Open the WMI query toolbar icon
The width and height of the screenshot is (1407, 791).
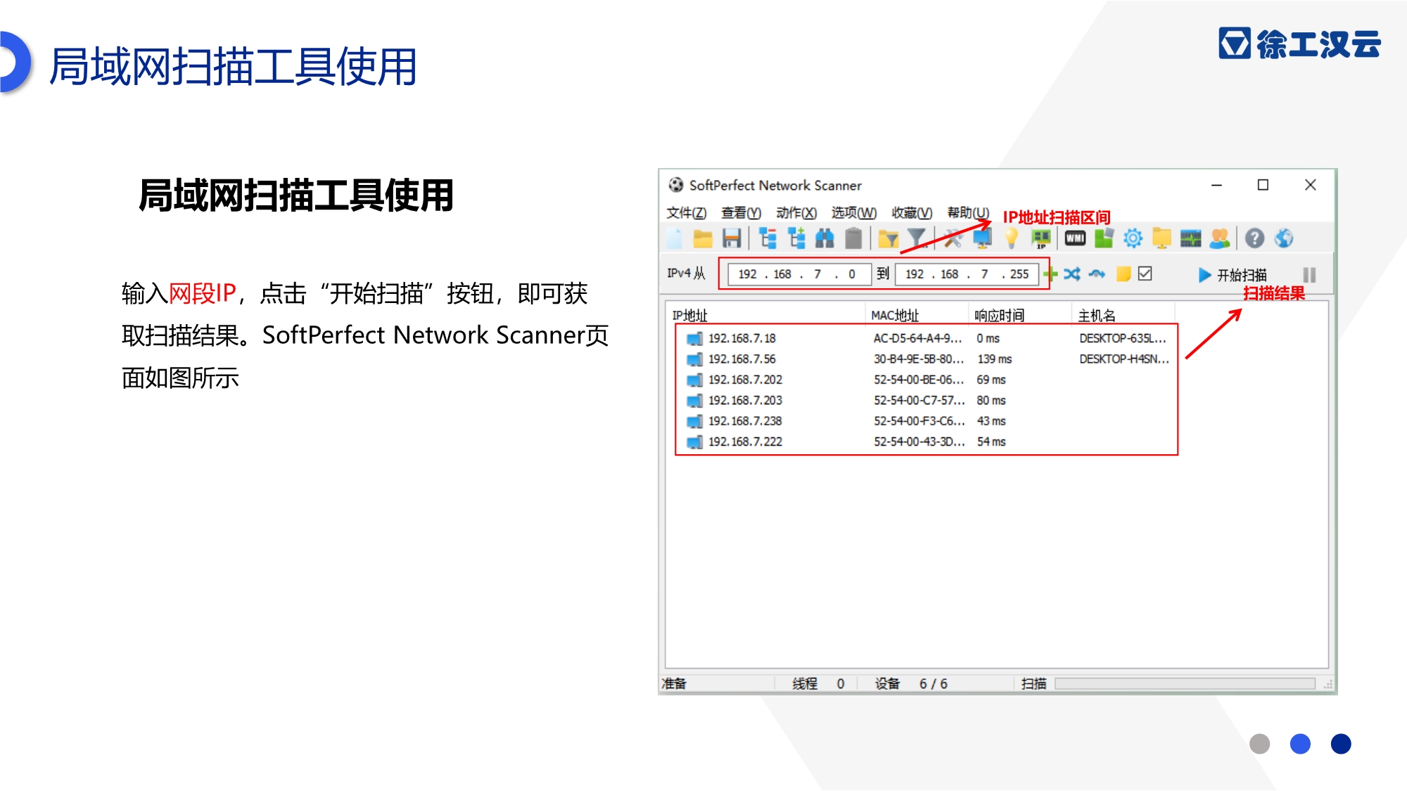(1074, 239)
